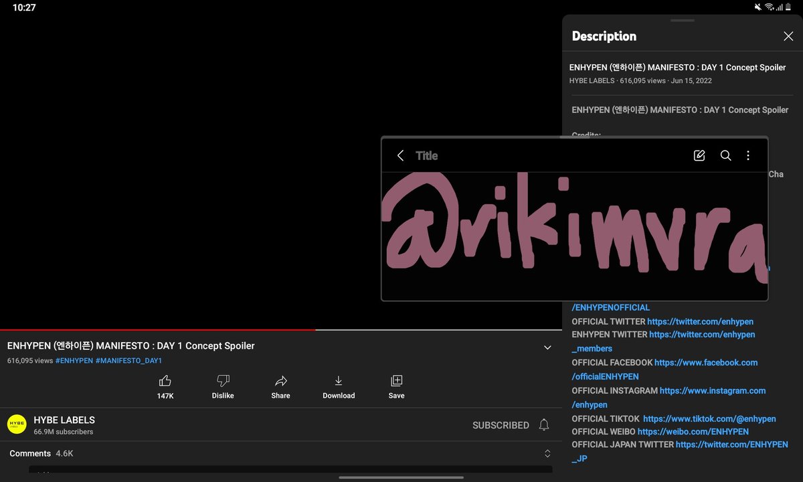Open the official Instagram link
Image resolution: width=803 pixels, height=482 pixels.
pos(668,398)
